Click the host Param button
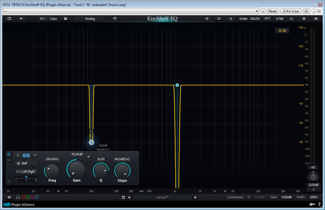The width and height of the screenshot is (325, 210). (273, 11)
